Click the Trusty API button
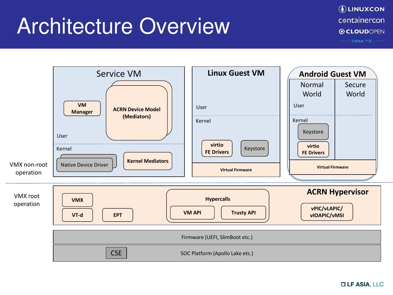 pyautogui.click(x=243, y=213)
